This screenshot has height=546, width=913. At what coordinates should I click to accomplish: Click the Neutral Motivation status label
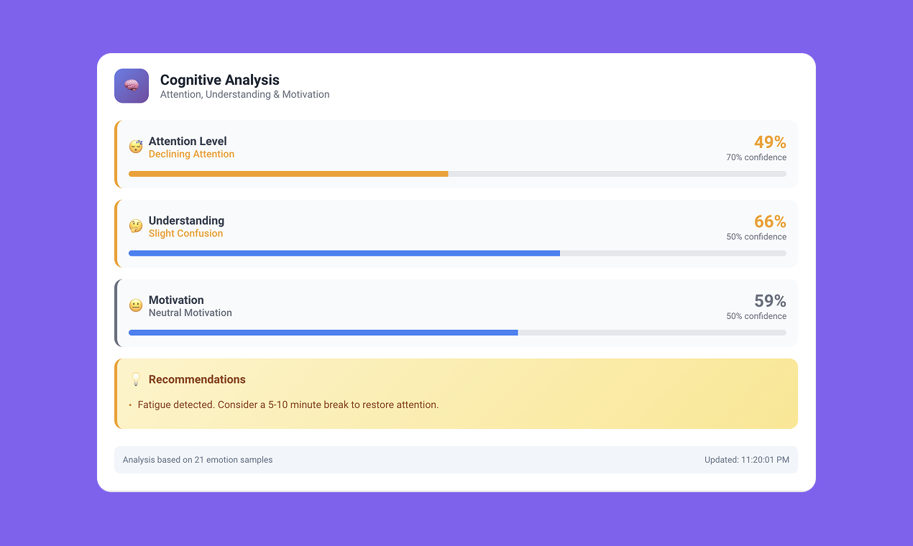click(191, 313)
